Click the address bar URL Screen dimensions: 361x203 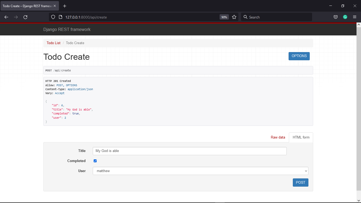pyautogui.click(x=86, y=17)
